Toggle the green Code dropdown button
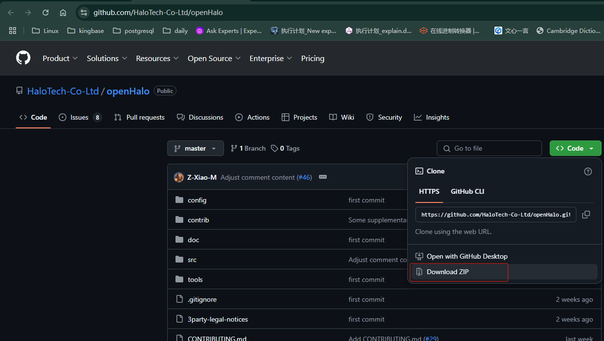604x341 pixels. [x=575, y=148]
